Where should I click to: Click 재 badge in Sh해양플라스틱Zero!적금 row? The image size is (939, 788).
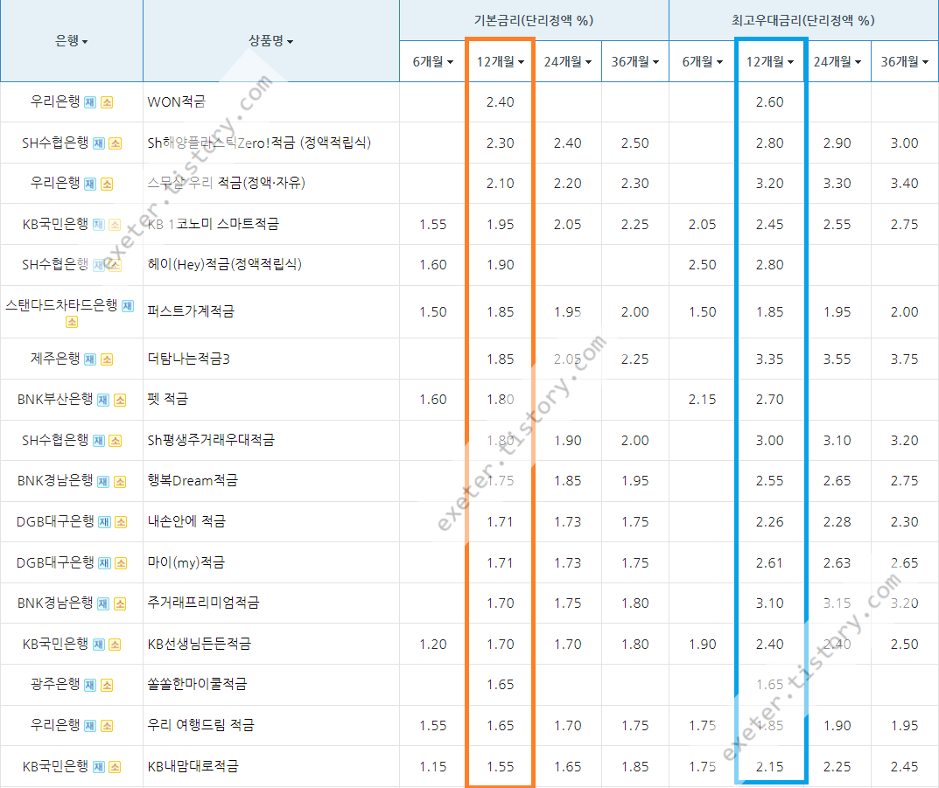coord(99,143)
